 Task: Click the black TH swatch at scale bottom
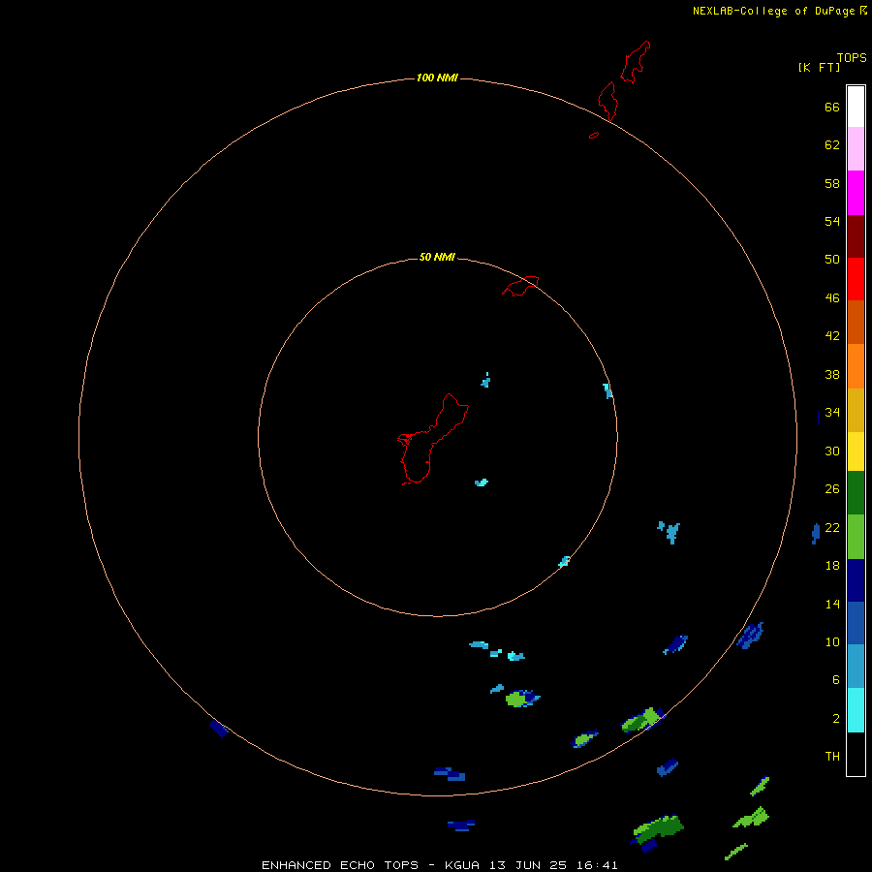pos(856,754)
